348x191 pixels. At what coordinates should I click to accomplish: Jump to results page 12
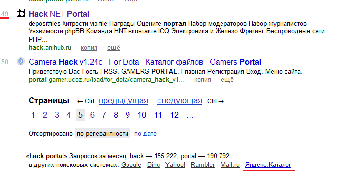pyautogui.click(x=174, y=115)
